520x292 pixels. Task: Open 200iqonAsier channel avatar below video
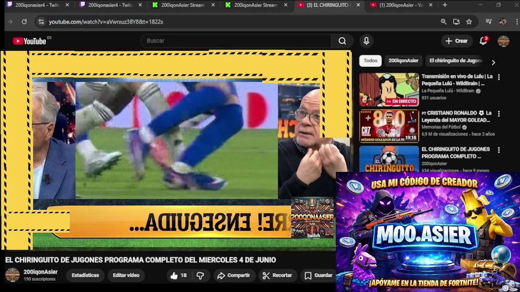[12, 275]
